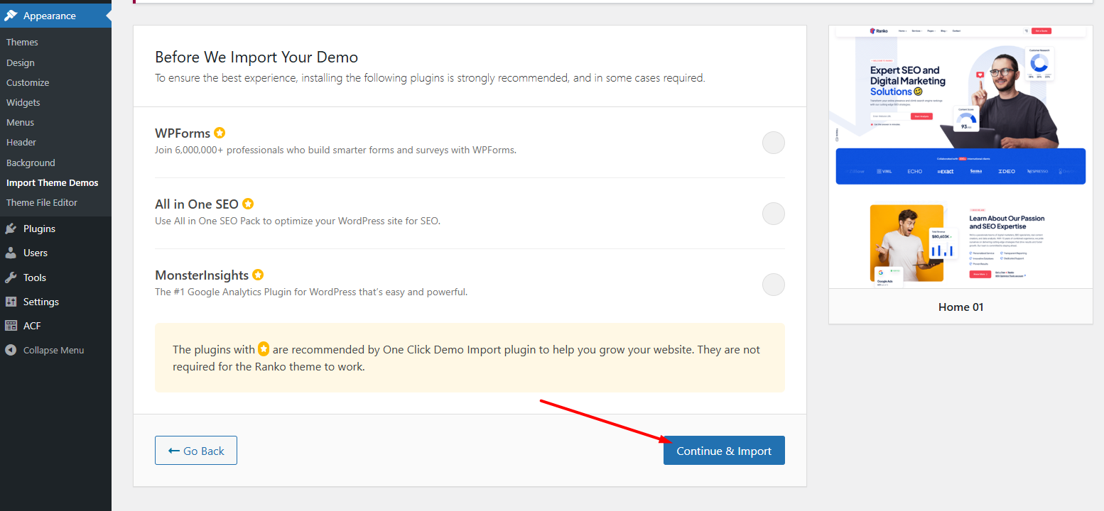This screenshot has height=511, width=1104.
Task: Click the star badge next to WPForms
Action: (220, 133)
